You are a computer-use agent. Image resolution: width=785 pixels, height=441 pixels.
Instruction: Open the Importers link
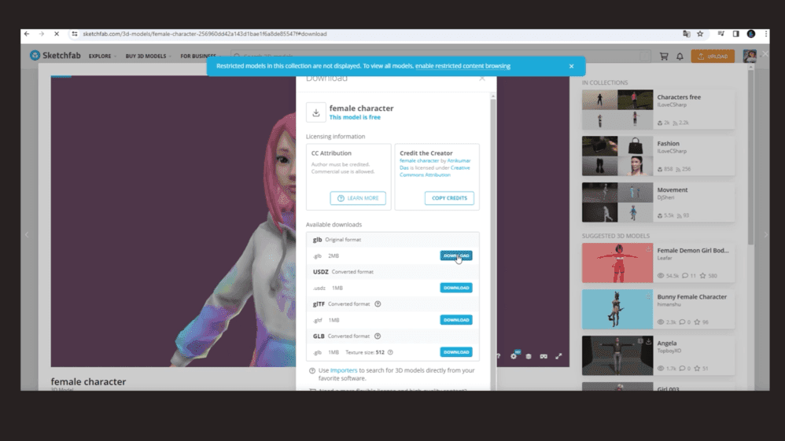click(344, 370)
